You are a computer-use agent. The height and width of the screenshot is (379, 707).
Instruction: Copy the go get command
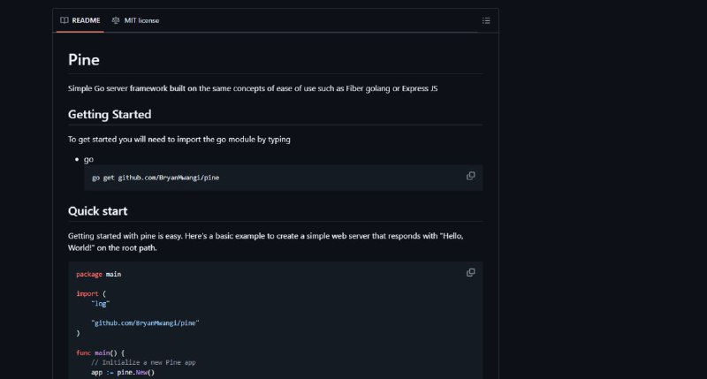[470, 176]
